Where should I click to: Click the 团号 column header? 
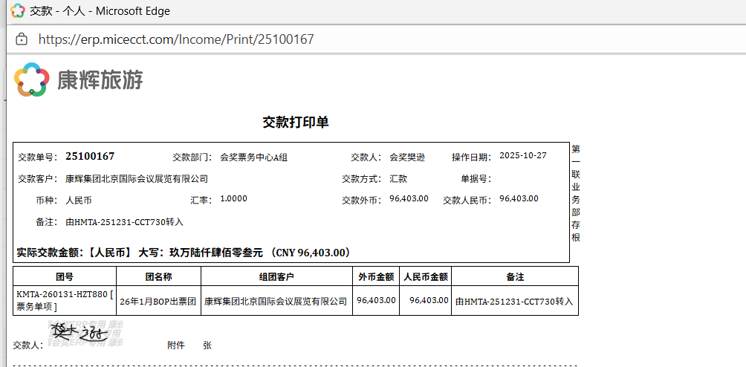coord(65,276)
